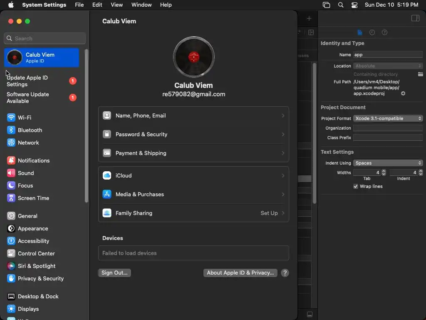Click the Xcode add tab plus button
The height and width of the screenshot is (320, 426).
[x=309, y=18]
